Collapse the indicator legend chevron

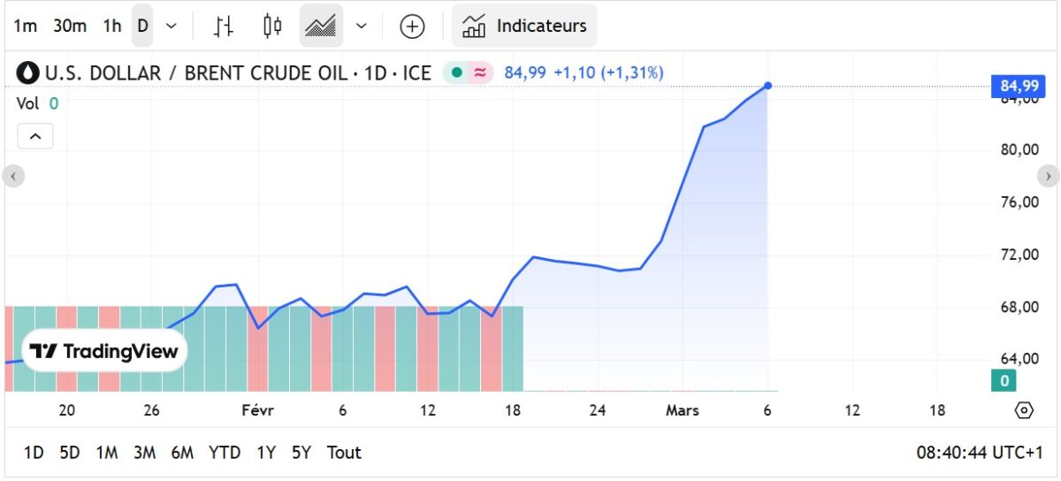(35, 136)
